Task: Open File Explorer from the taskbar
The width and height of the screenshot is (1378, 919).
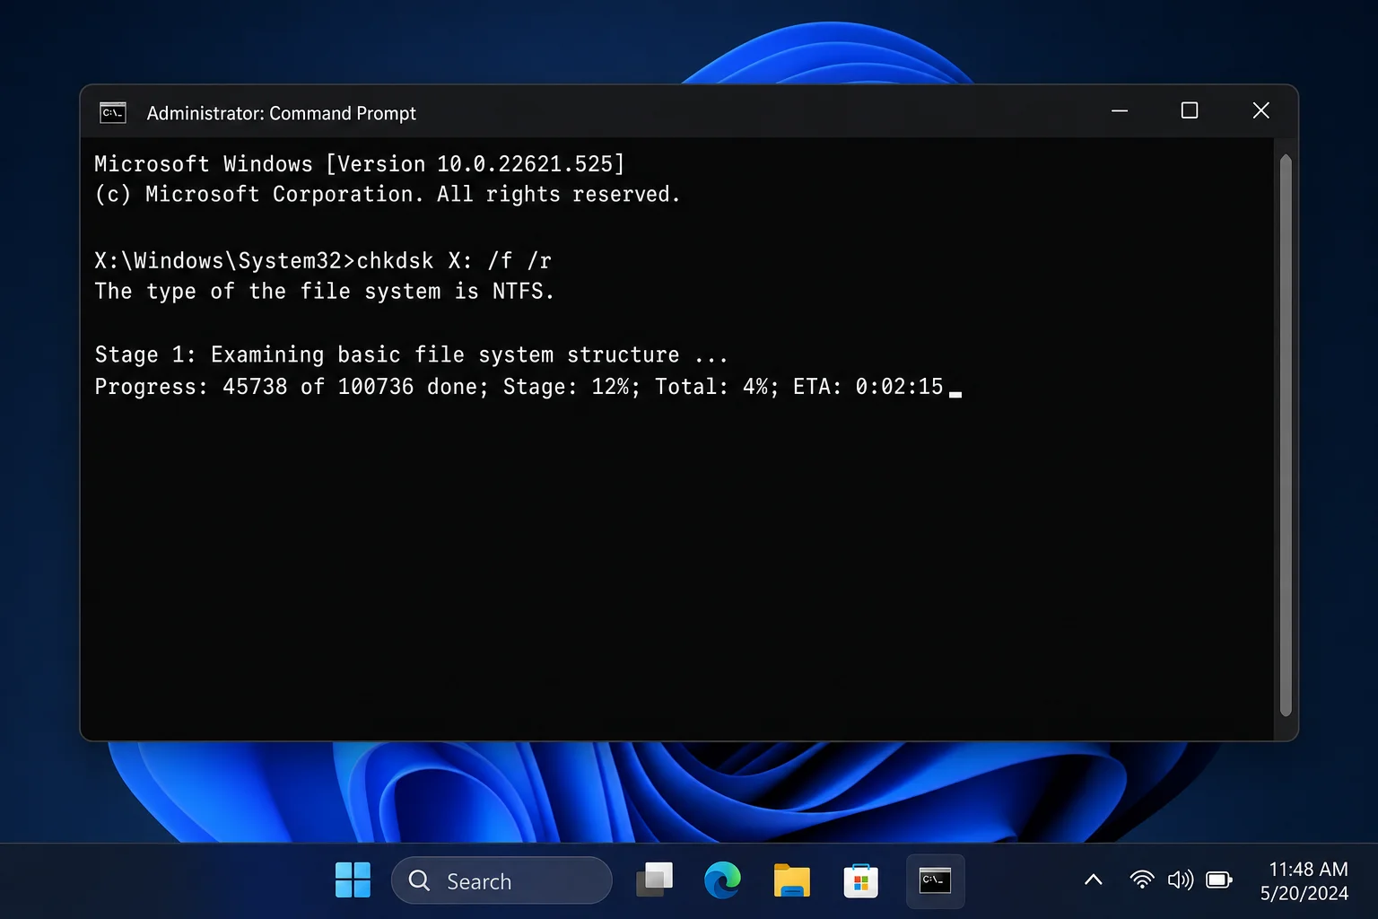Action: pyautogui.click(x=791, y=880)
